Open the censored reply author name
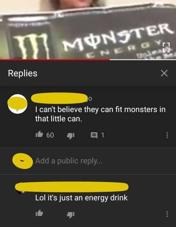 (72, 187)
